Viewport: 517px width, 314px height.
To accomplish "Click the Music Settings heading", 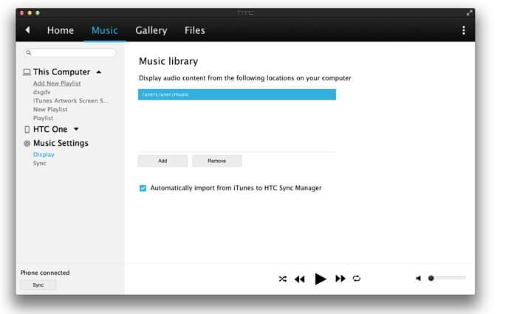I will pyautogui.click(x=61, y=143).
